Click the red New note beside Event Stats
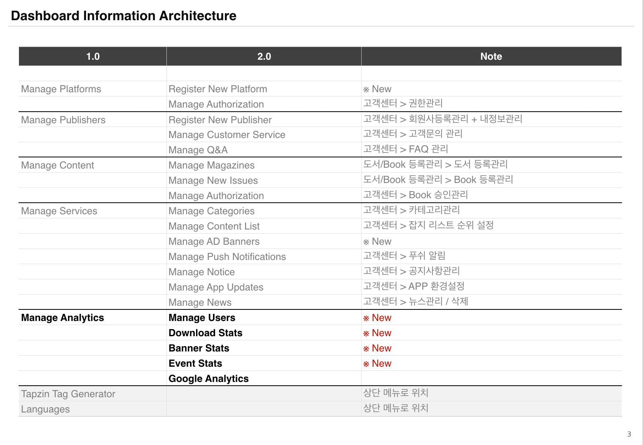This screenshot has height=445, width=643. (377, 363)
